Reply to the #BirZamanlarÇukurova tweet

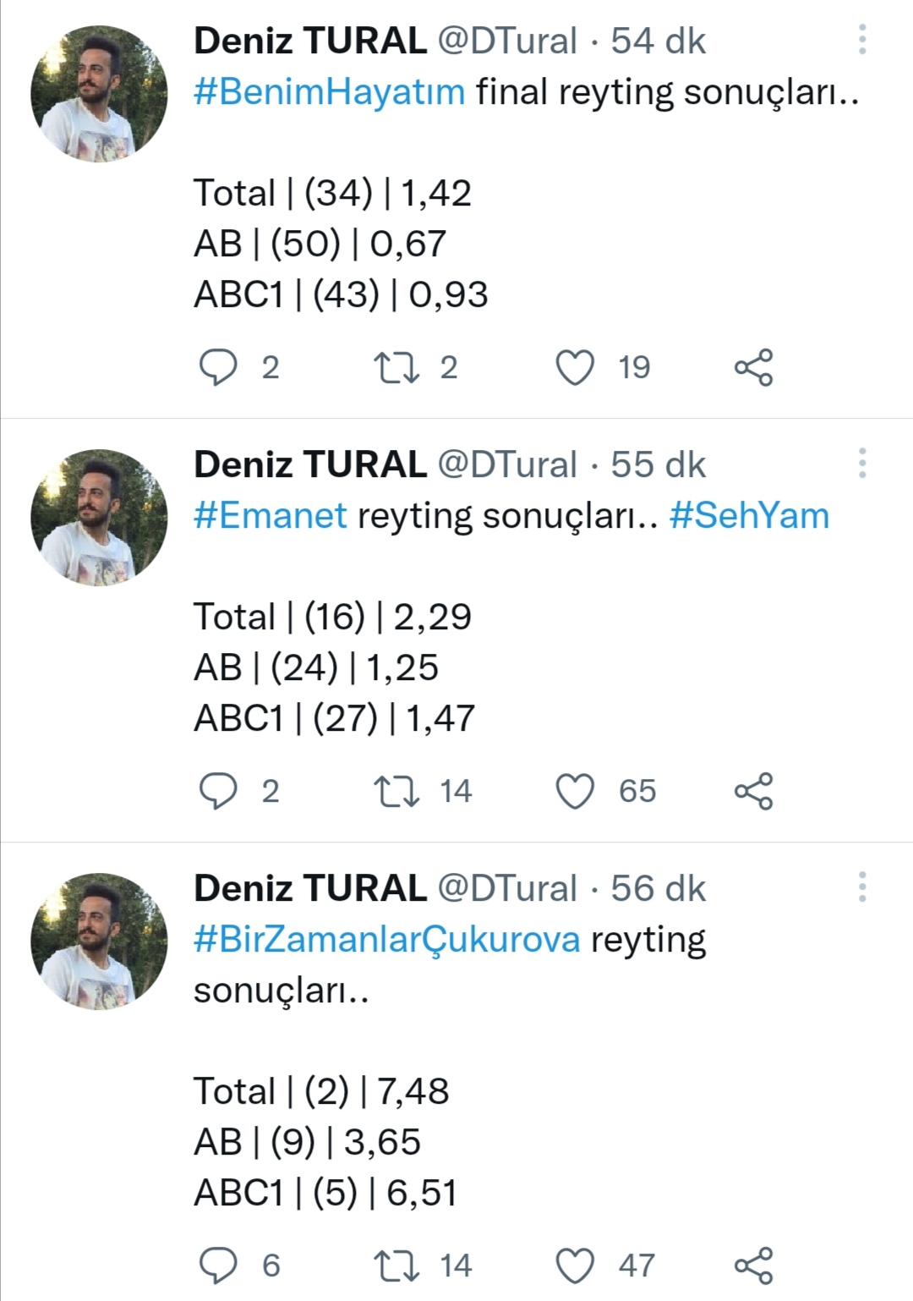coord(218,1266)
